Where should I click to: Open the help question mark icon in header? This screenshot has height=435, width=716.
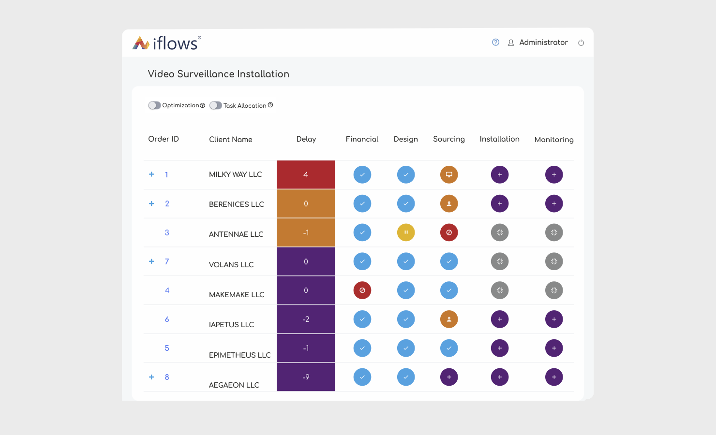pyautogui.click(x=495, y=43)
